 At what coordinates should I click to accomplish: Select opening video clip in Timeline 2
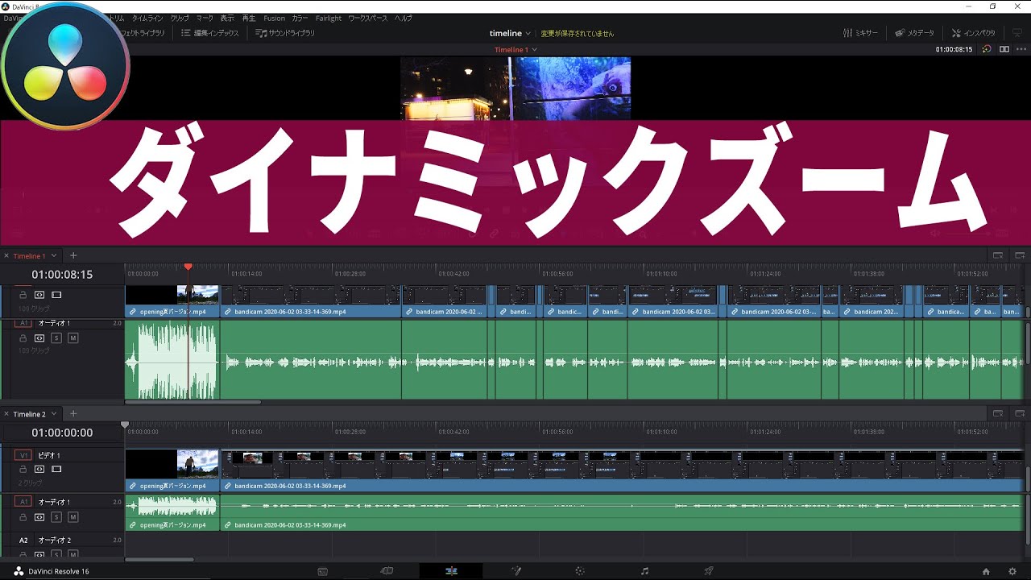click(x=172, y=470)
